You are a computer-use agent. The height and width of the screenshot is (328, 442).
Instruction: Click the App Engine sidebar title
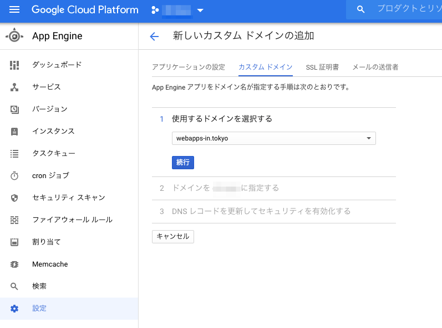pos(57,36)
